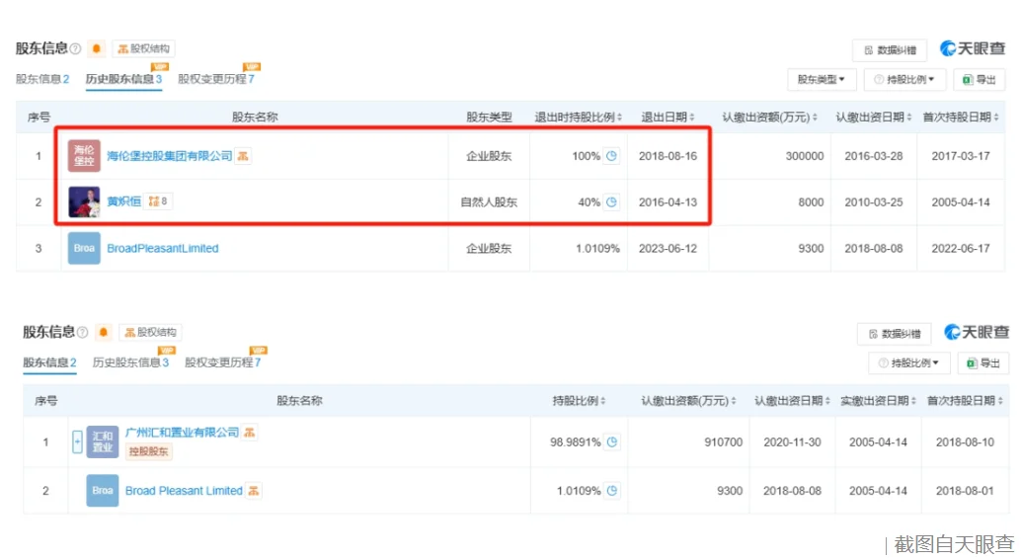Viewport: 1022px width, 560px height.
Task: Switch to 历史股东信息 3 tab in lower panel
Action: pos(130,362)
